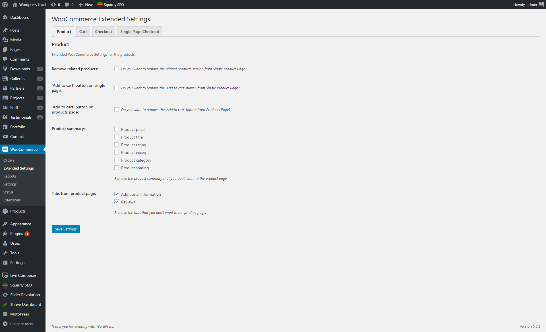
Task: Tick the Product category checkbox
Action: (x=117, y=160)
